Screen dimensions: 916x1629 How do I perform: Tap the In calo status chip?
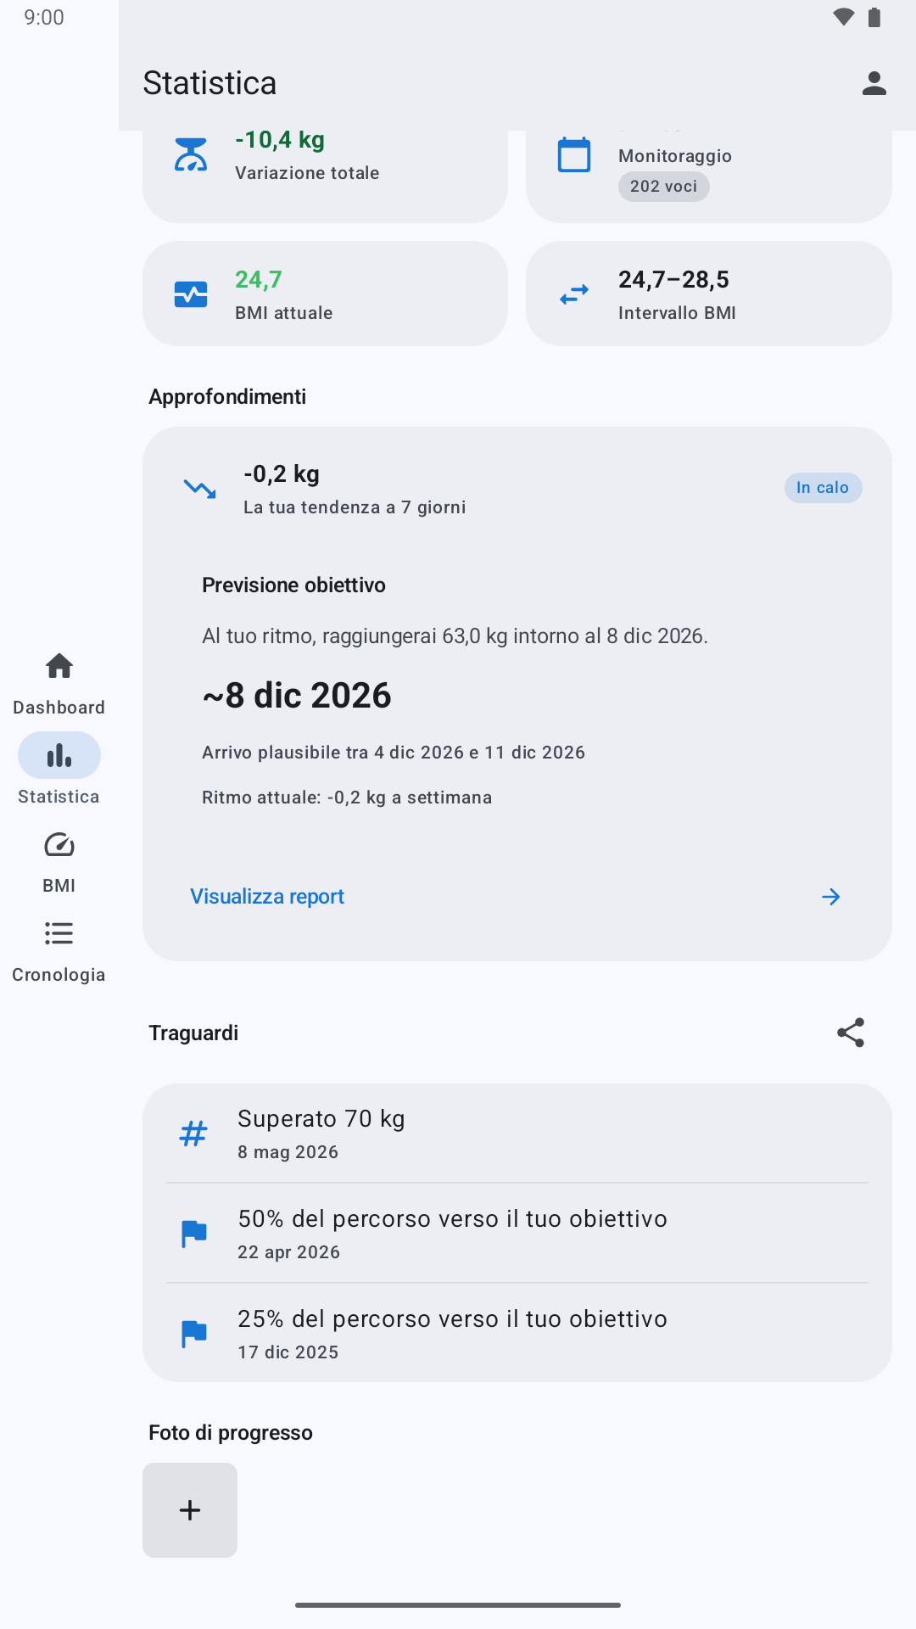pos(823,488)
